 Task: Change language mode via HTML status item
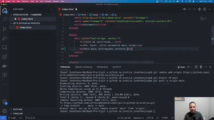[165, 118]
